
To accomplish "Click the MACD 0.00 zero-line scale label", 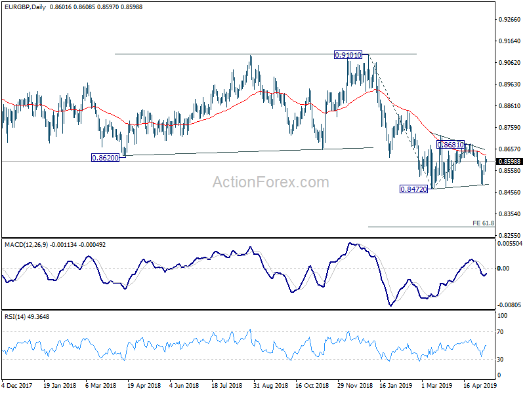I will pos(503,268).
